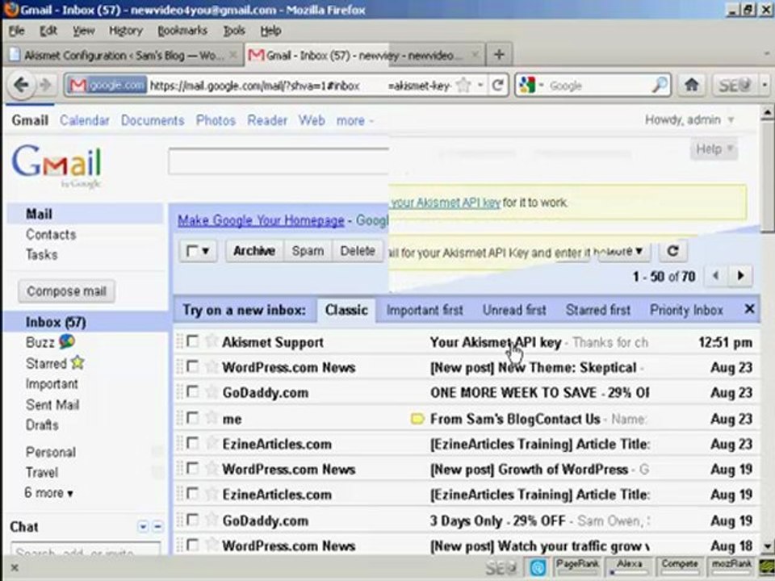The height and width of the screenshot is (581, 775).
Task: Click the Gmail search input field
Action: click(x=279, y=161)
